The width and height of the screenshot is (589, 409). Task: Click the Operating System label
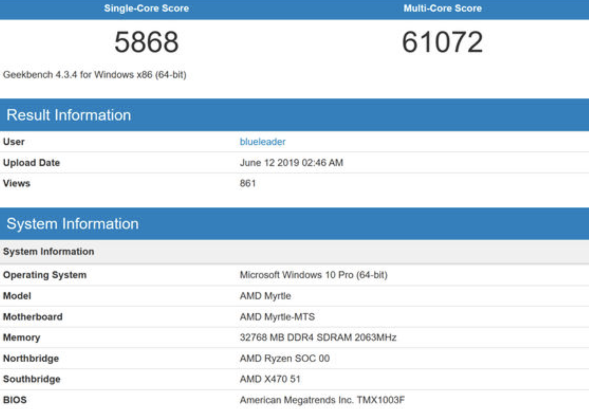[44, 275]
